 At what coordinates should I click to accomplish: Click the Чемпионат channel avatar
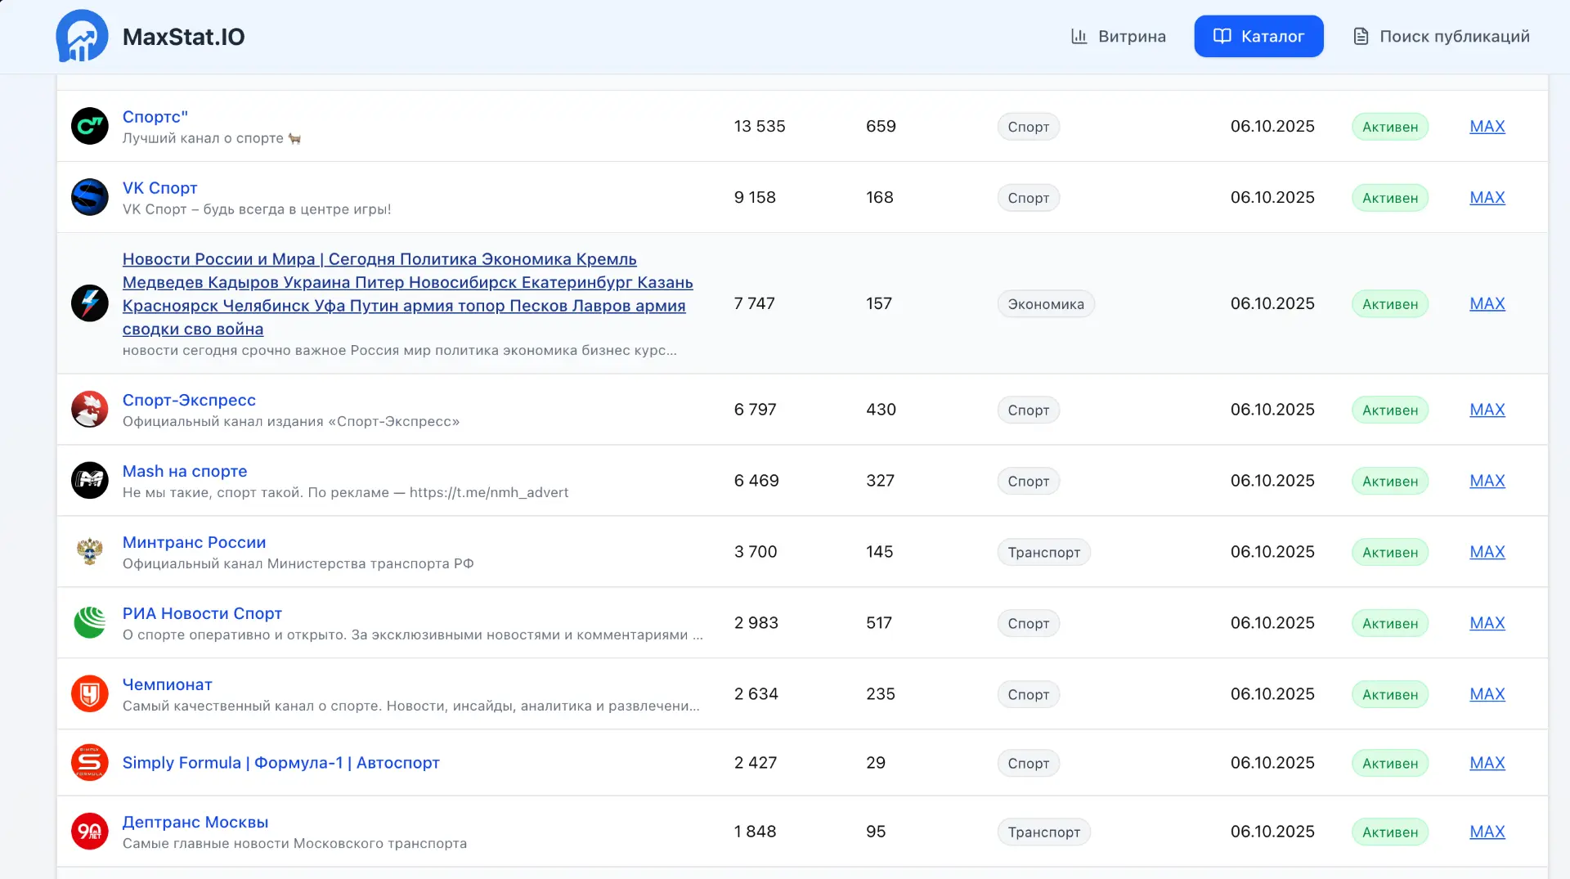click(x=90, y=694)
